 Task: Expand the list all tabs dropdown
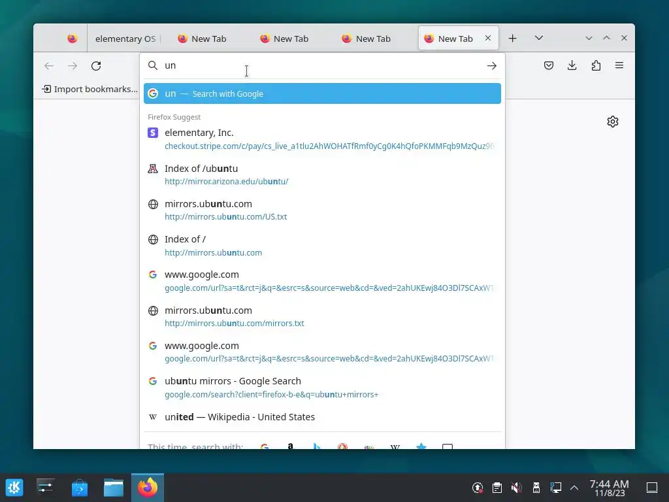point(539,39)
